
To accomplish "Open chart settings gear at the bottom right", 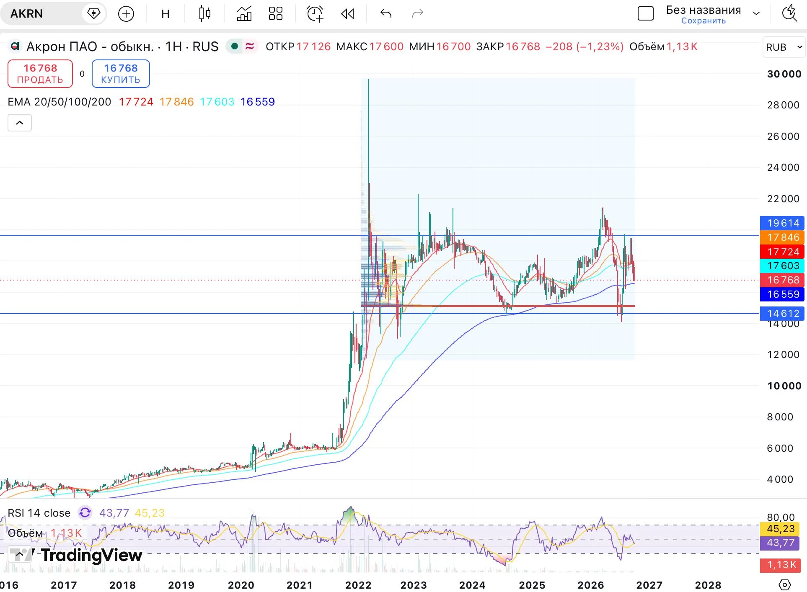I will (x=784, y=584).
